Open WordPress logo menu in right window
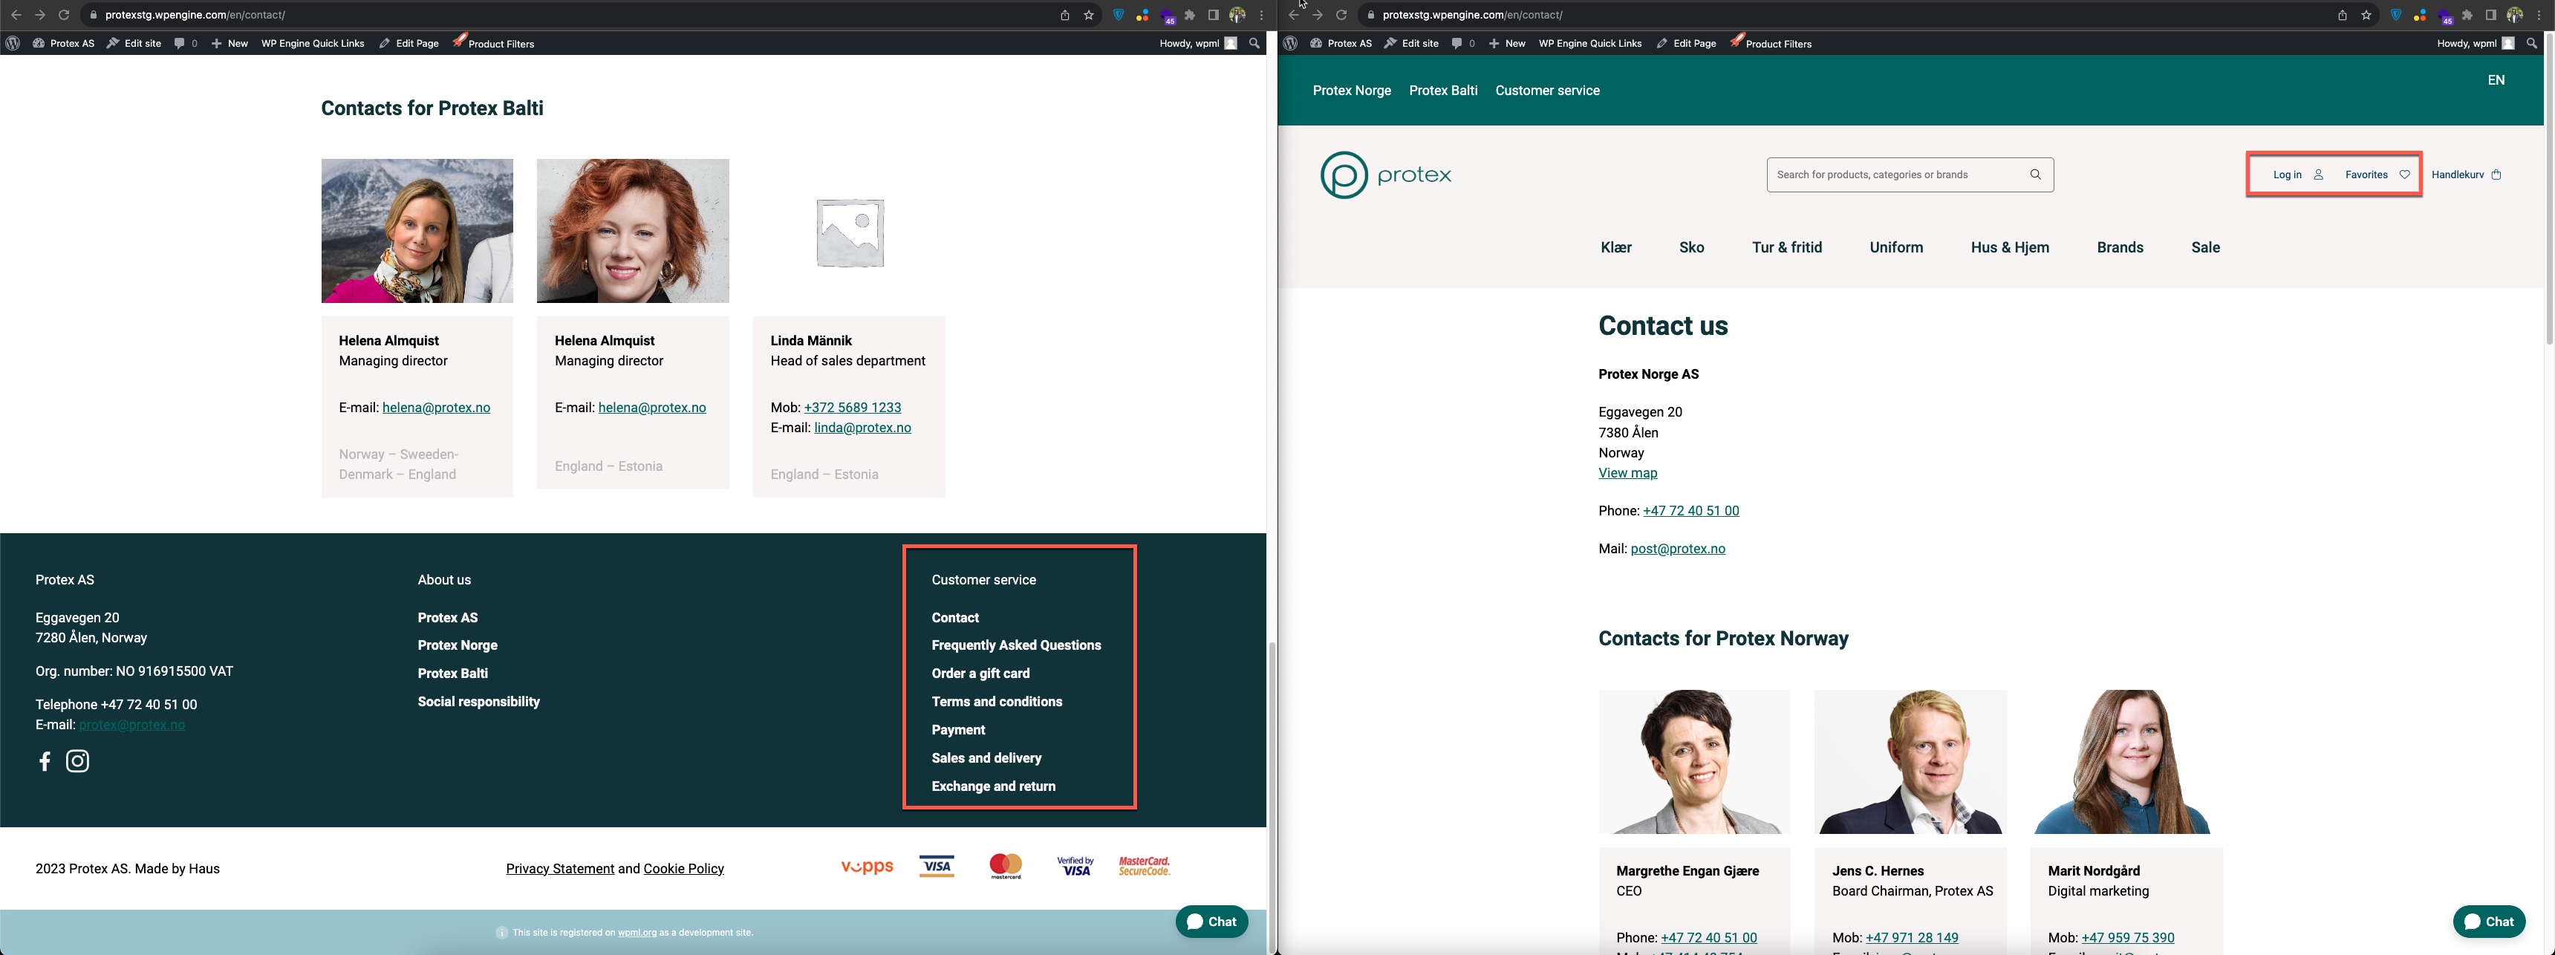2555x955 pixels. click(1290, 44)
